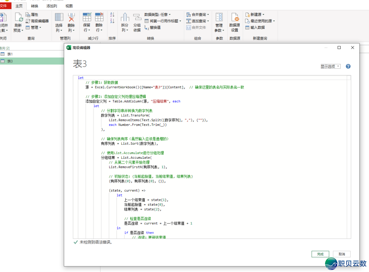Click 输入数据 (Enter Data)
The image size is (369, 272).
click(x=255, y=28)
